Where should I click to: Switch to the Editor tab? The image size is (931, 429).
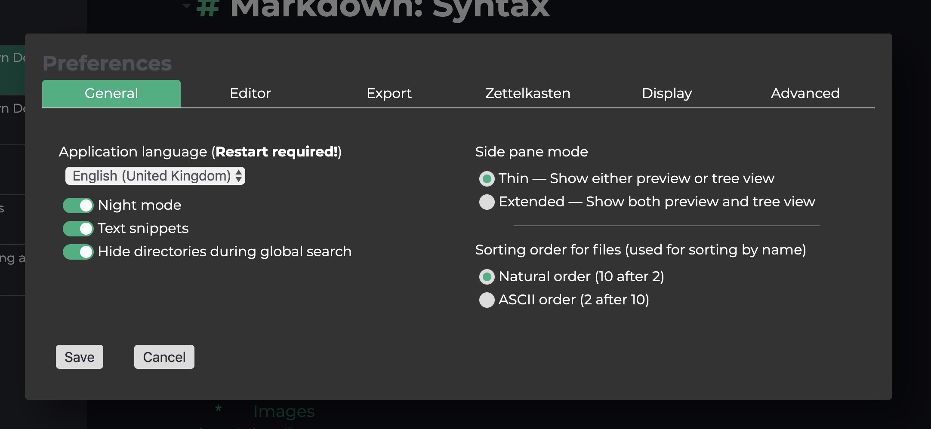point(250,93)
